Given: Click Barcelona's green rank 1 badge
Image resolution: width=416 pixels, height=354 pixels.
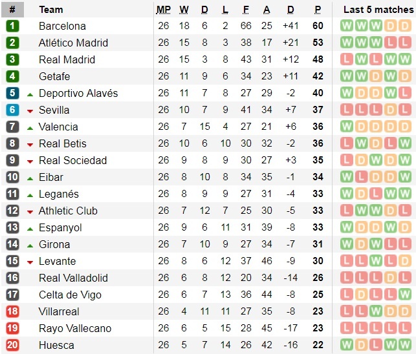Looking at the screenshot, I should (x=13, y=26).
